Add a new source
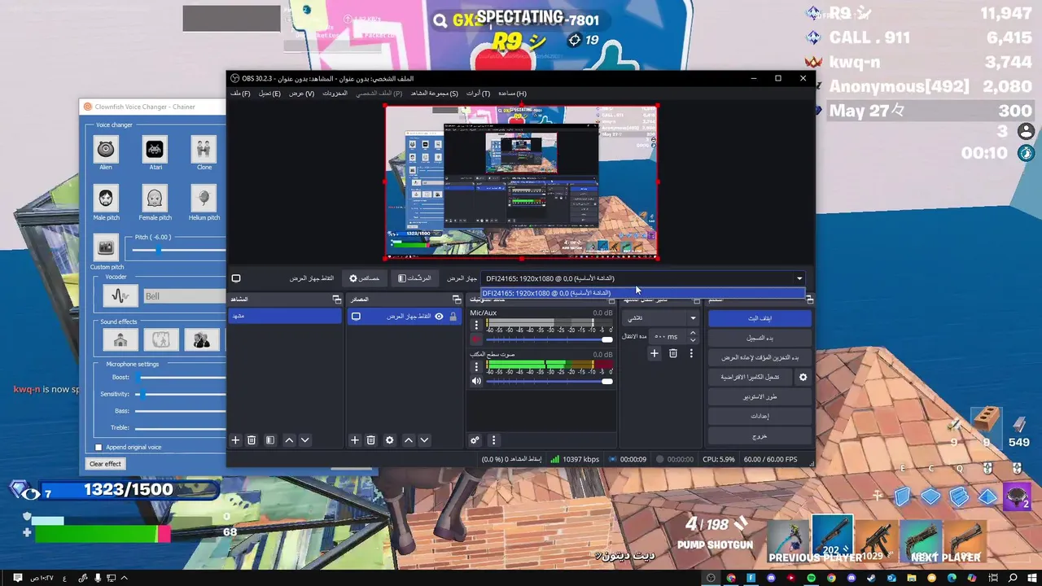The height and width of the screenshot is (586, 1042). coord(354,440)
